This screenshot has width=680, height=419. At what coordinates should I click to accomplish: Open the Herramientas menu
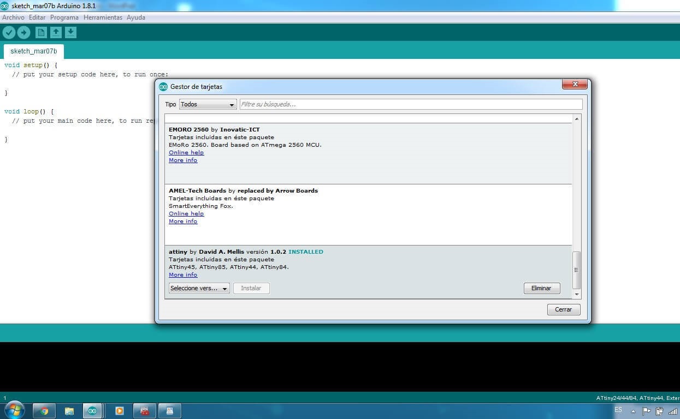tap(103, 17)
